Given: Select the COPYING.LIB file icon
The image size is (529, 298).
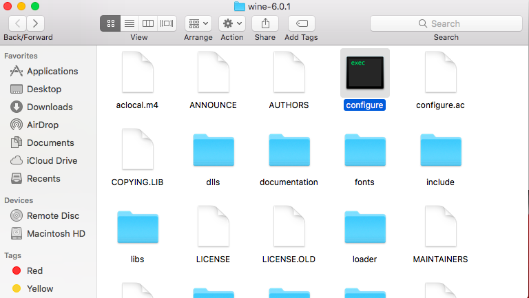Looking at the screenshot, I should pos(138,149).
